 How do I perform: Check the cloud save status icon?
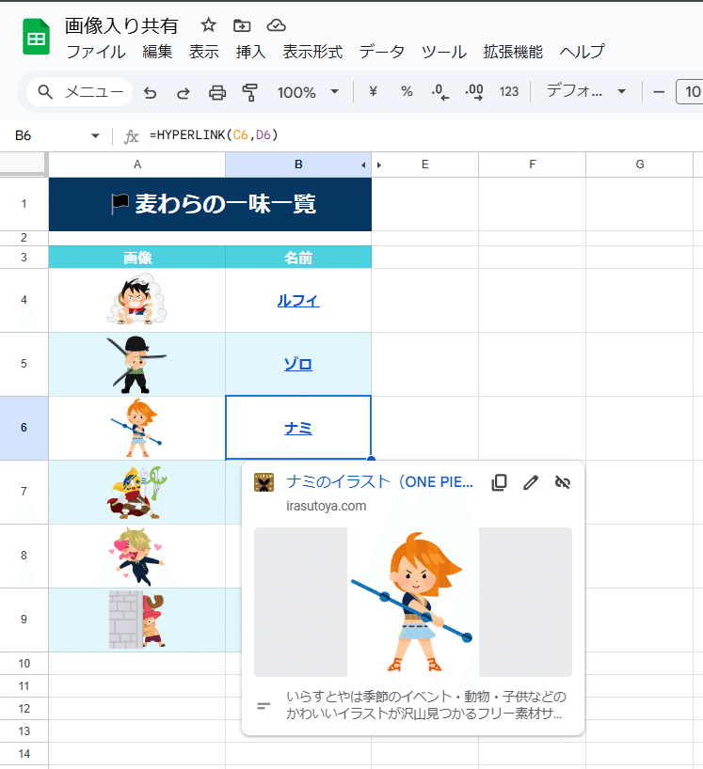[x=276, y=25]
